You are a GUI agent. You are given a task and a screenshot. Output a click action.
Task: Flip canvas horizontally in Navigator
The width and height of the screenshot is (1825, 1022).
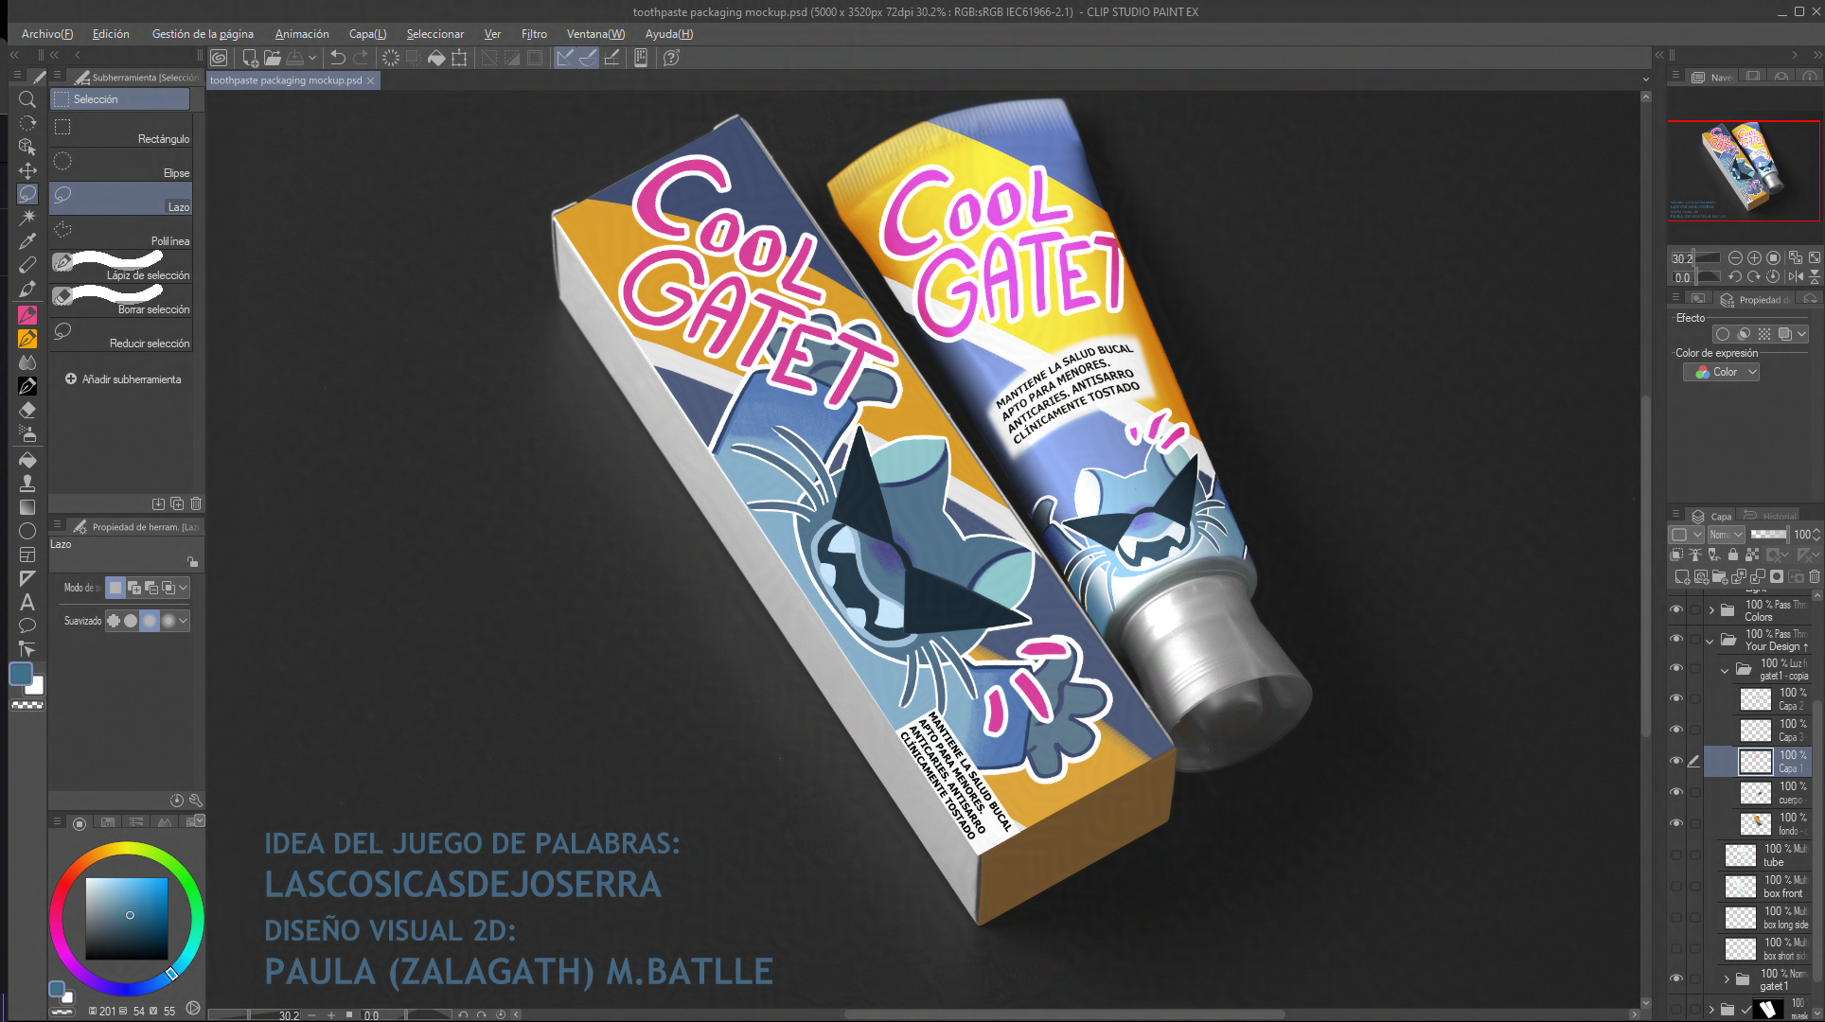point(1796,276)
